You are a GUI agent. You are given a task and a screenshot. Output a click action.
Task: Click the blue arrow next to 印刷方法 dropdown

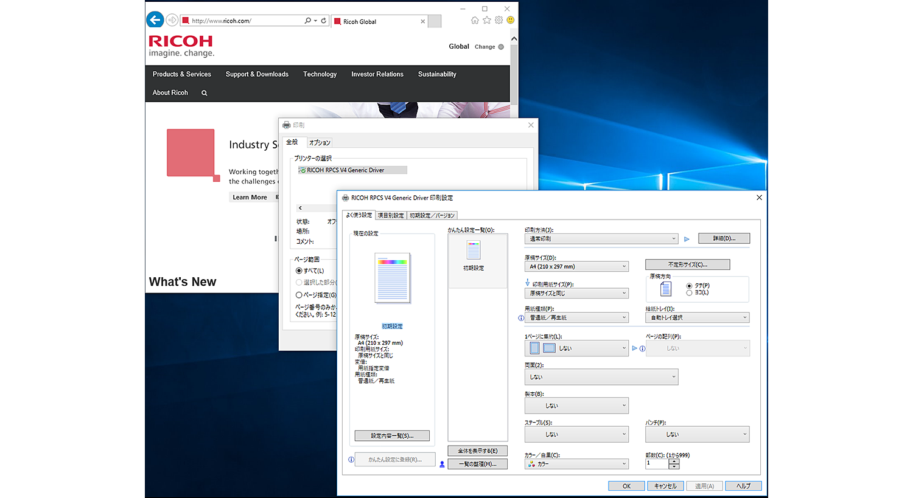687,238
